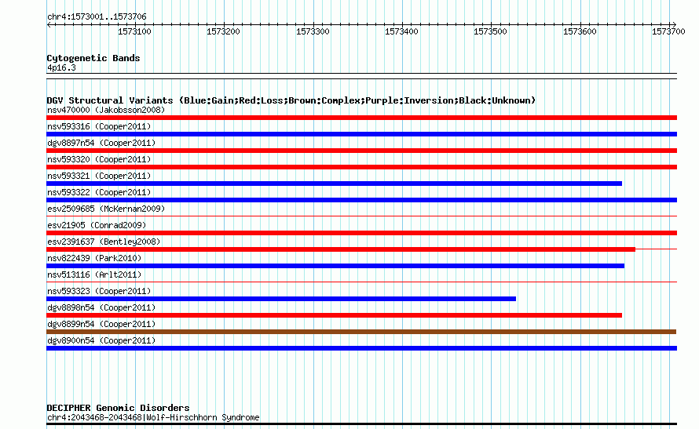Image resolution: width=699 pixels, height=429 pixels.
Task: Click the "DECIPHER Genomic Disorders" track title
Action: pyautogui.click(x=118, y=408)
